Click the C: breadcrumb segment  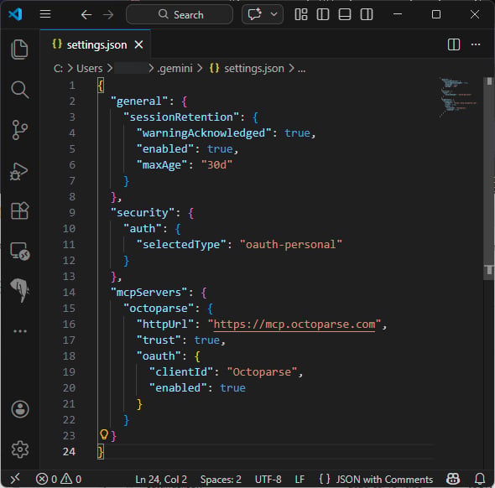(x=58, y=69)
